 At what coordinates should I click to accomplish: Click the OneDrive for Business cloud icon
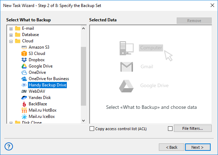tap(24, 79)
